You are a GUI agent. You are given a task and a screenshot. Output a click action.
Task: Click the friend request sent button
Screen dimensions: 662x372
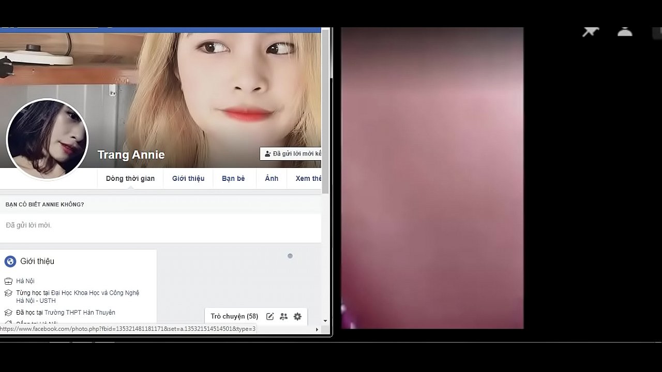pos(292,153)
